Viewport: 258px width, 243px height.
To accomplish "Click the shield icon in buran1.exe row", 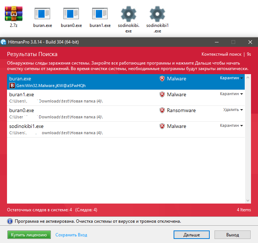I will [162, 94].
